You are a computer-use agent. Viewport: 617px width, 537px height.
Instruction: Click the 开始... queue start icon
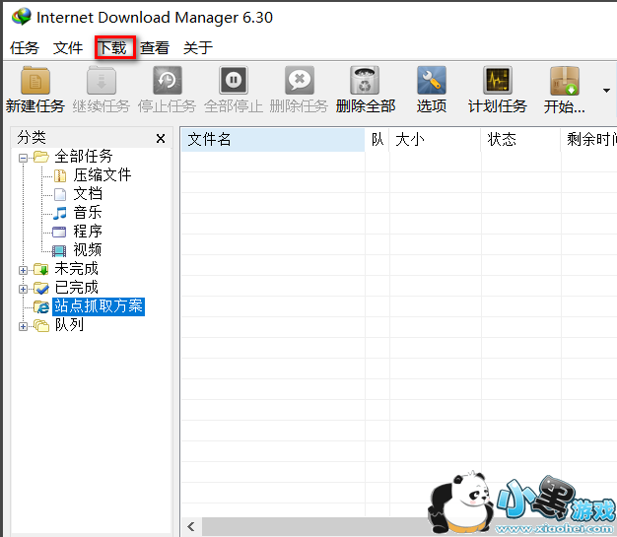click(565, 81)
